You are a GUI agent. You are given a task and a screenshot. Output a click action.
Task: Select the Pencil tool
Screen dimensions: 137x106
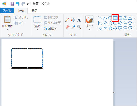coord(67,20)
